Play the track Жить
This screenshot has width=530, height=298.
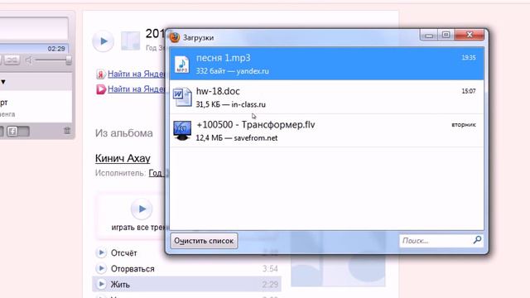101,284
